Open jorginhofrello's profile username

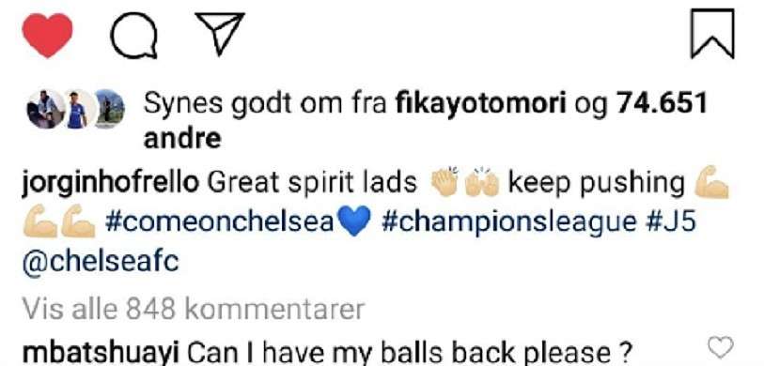tap(110, 184)
